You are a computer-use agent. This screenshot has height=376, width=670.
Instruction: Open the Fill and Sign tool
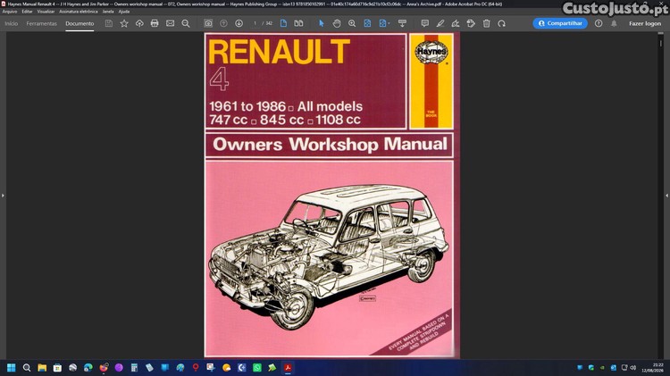(456, 23)
